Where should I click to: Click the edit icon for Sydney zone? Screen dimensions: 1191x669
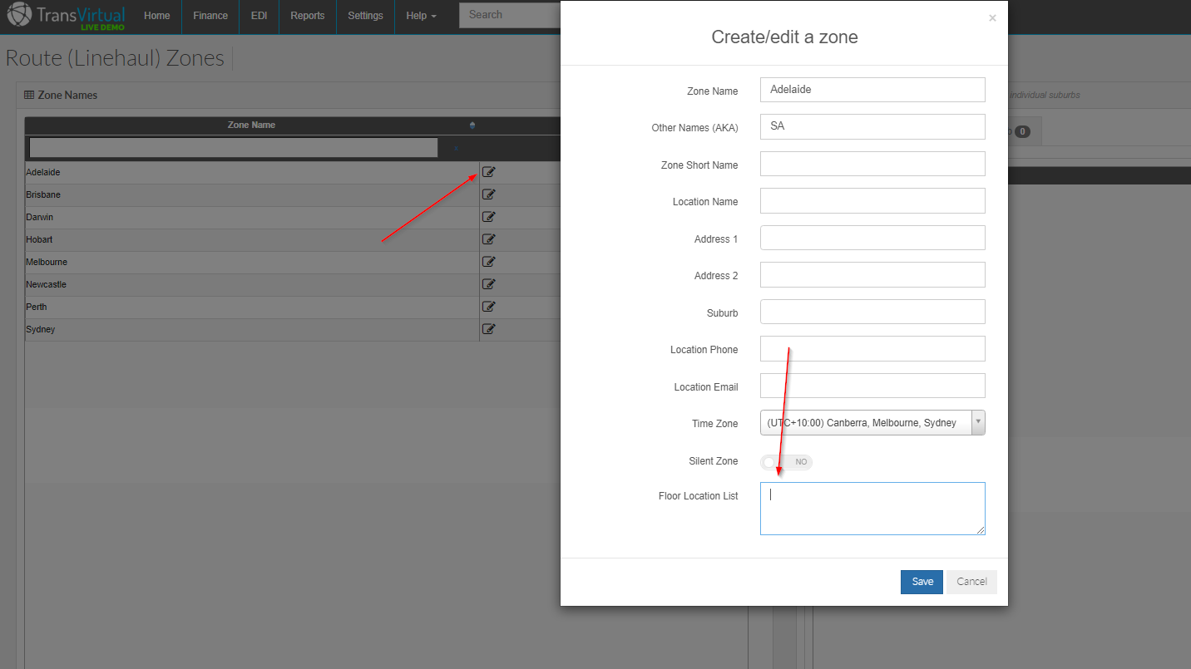click(x=489, y=329)
